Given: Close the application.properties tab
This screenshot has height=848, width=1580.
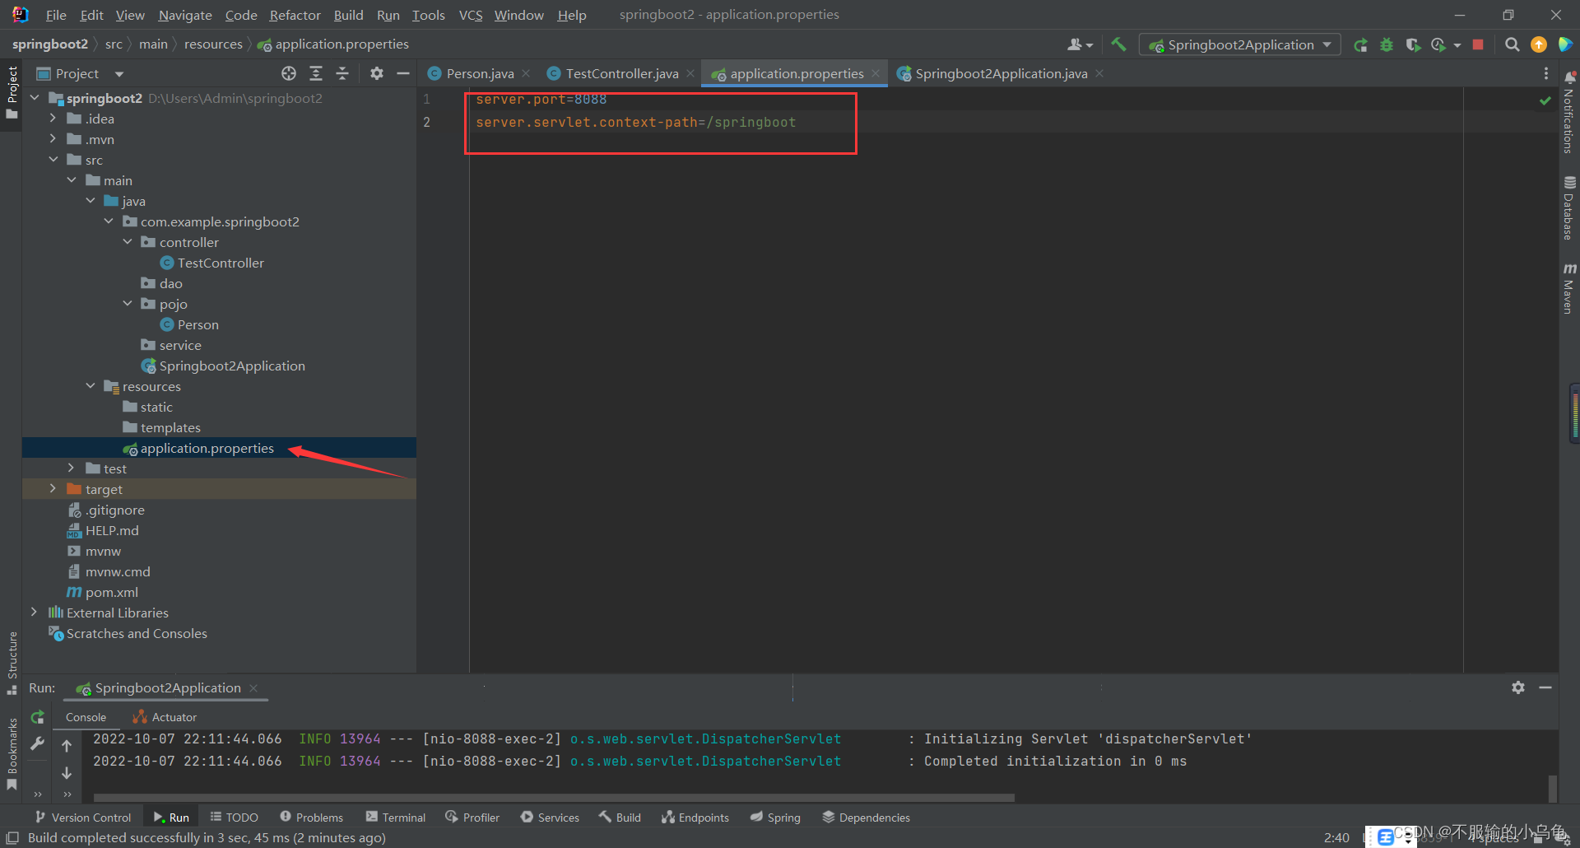Looking at the screenshot, I should pos(876,74).
